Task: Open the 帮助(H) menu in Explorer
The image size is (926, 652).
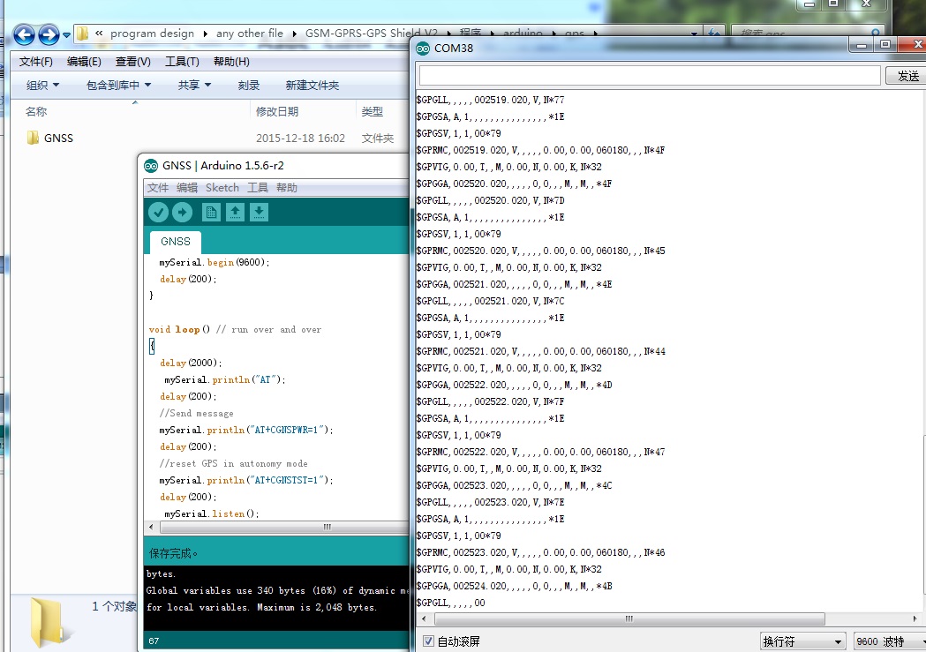Action: (231, 62)
